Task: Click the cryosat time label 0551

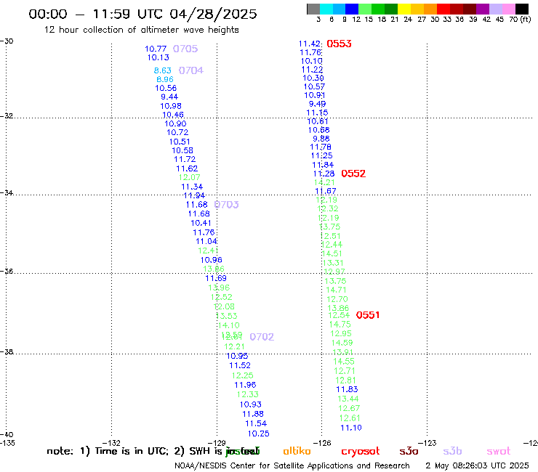Action: (368, 315)
